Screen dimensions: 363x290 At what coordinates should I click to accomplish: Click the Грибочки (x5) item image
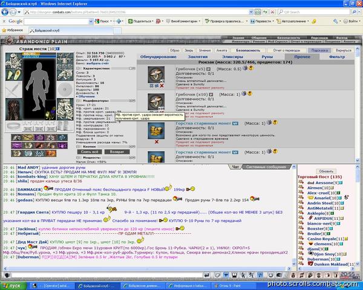click(156, 75)
